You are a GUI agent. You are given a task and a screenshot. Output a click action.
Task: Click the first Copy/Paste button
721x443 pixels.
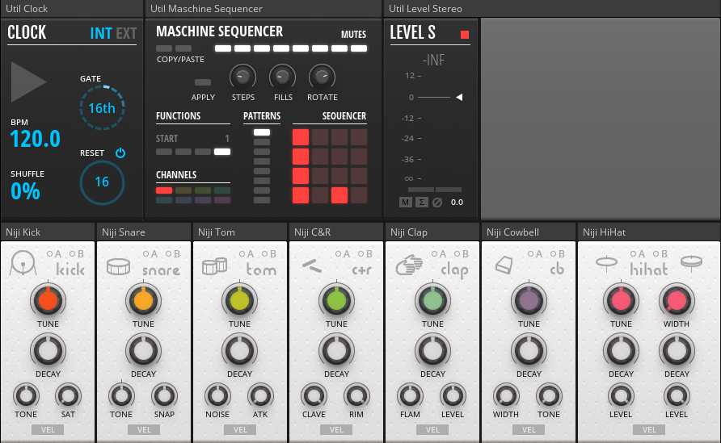point(164,48)
